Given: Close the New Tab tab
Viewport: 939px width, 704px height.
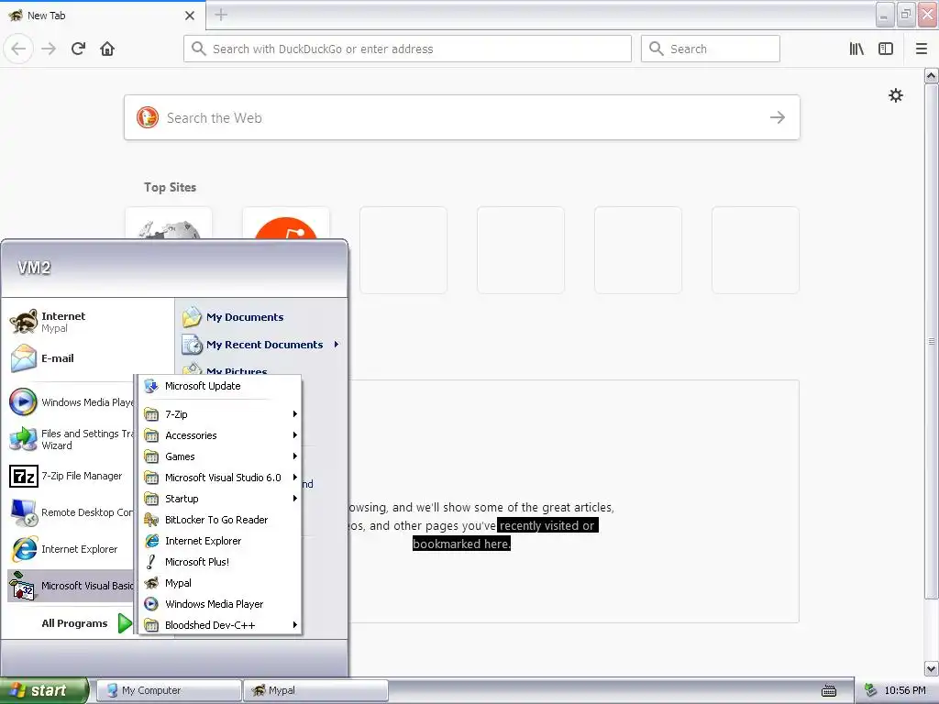Looking at the screenshot, I should (x=189, y=16).
